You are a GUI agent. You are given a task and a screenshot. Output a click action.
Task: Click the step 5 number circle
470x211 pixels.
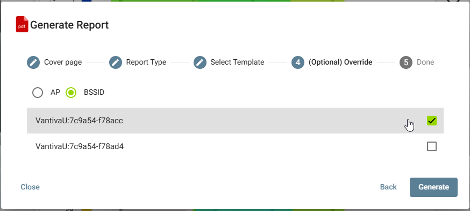click(x=406, y=62)
